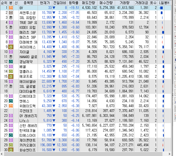Click the blue candle chart in the 13,700 메리츠 S&P row
Viewport: 176px width, 156px height.
point(163,32)
